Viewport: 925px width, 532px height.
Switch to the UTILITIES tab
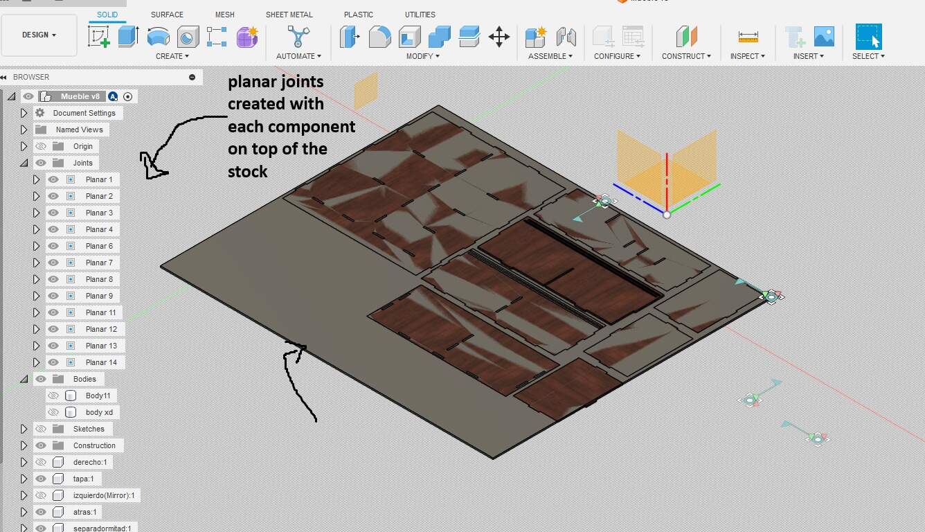(420, 15)
